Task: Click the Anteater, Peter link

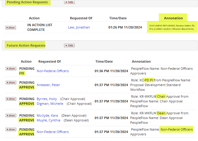Action: click(48, 85)
